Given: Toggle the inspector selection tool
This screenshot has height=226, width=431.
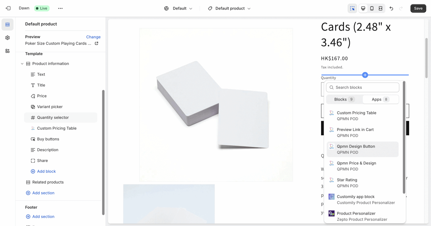Looking at the screenshot, I should (352, 8).
